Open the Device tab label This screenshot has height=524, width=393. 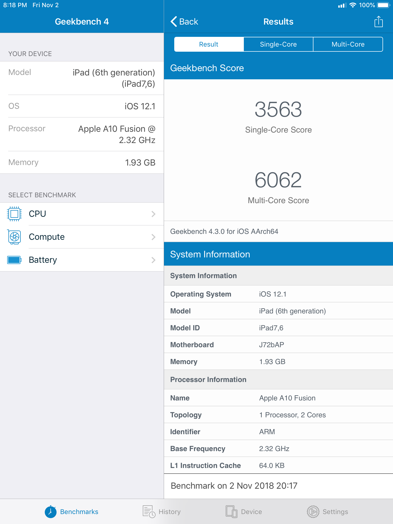point(252,512)
